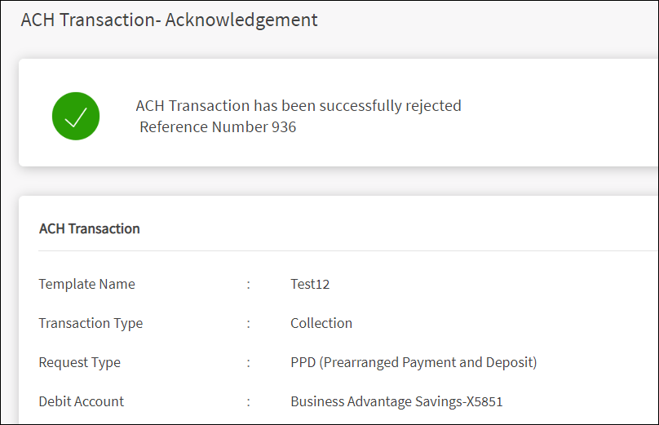
Task: Click the Debit Account field label
Action: coord(82,401)
